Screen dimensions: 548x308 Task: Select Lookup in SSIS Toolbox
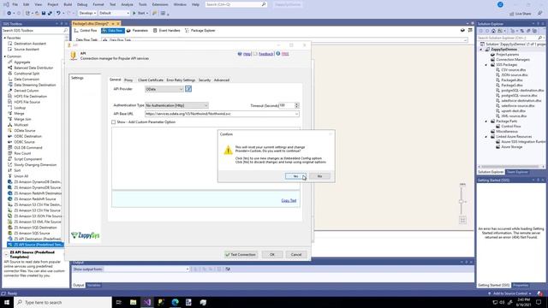click(20, 108)
